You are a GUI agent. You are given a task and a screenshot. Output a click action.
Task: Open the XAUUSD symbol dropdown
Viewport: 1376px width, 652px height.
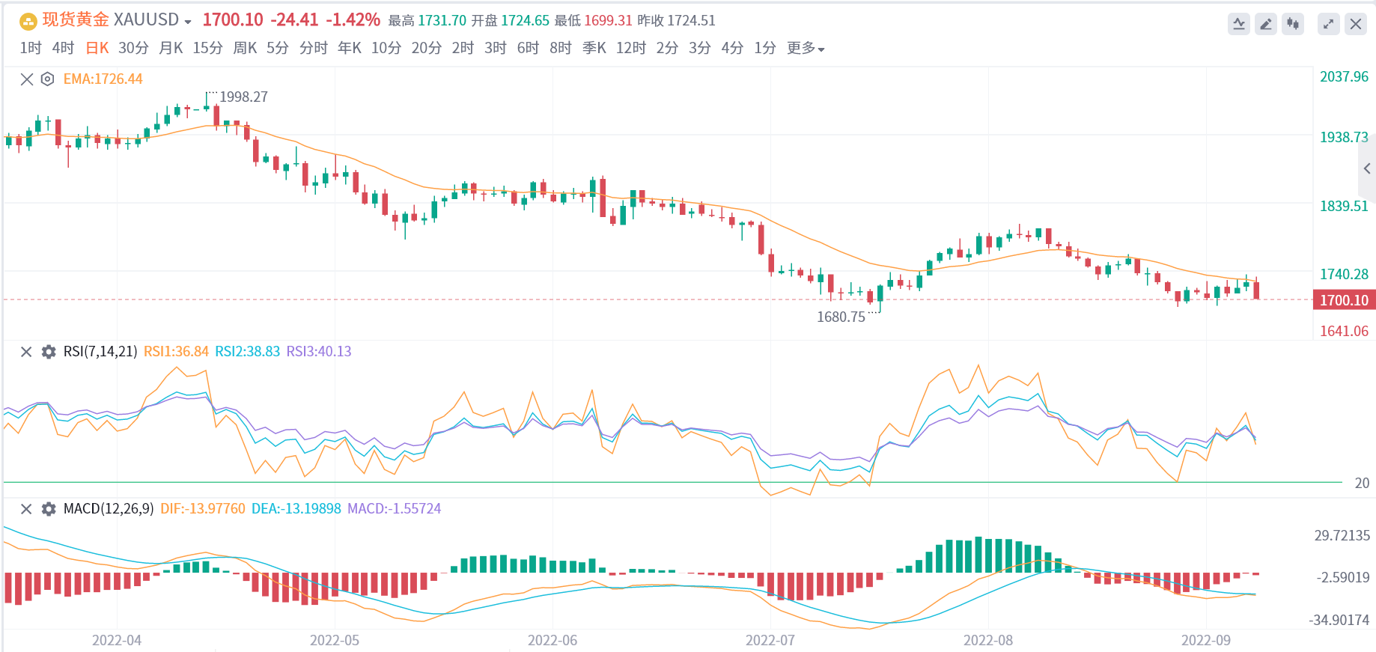pyautogui.click(x=187, y=22)
